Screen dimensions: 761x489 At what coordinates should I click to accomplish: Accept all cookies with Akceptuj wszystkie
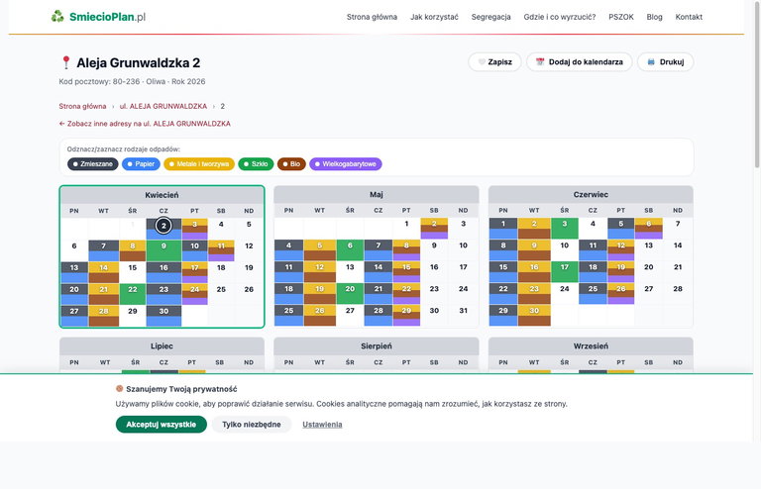click(x=161, y=425)
